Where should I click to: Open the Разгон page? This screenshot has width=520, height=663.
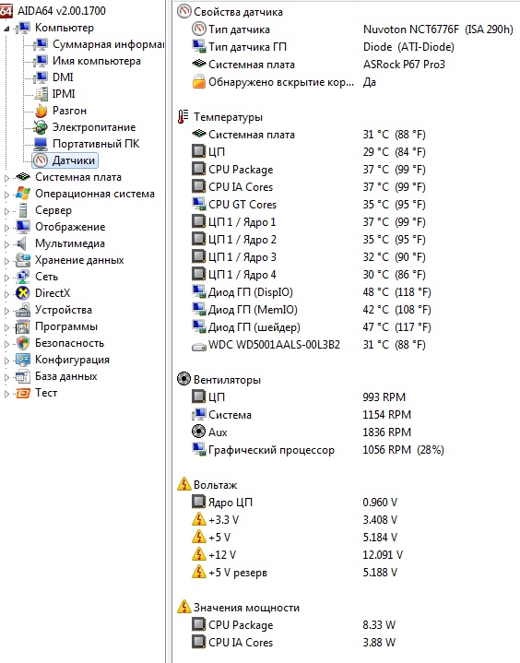pos(69,111)
